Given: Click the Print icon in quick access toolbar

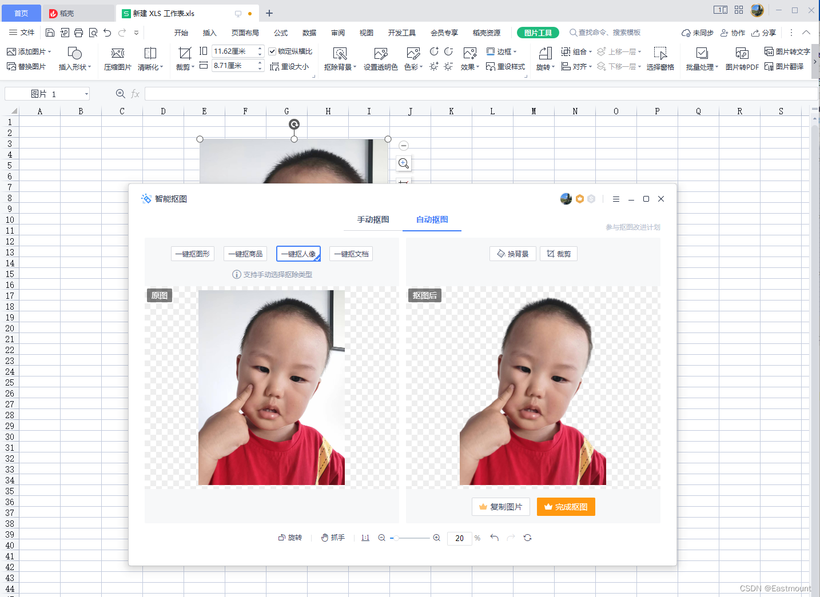Looking at the screenshot, I should click(78, 33).
